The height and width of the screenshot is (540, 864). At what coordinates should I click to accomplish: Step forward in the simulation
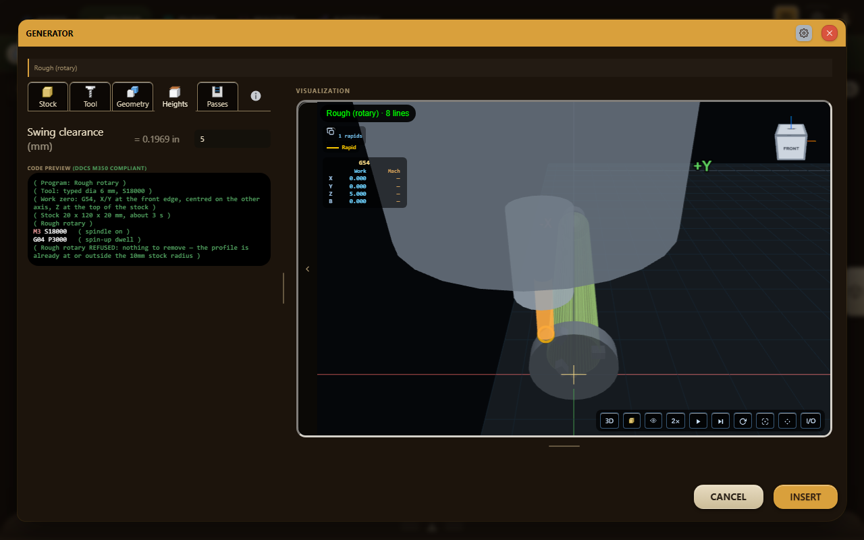pyautogui.click(x=721, y=421)
